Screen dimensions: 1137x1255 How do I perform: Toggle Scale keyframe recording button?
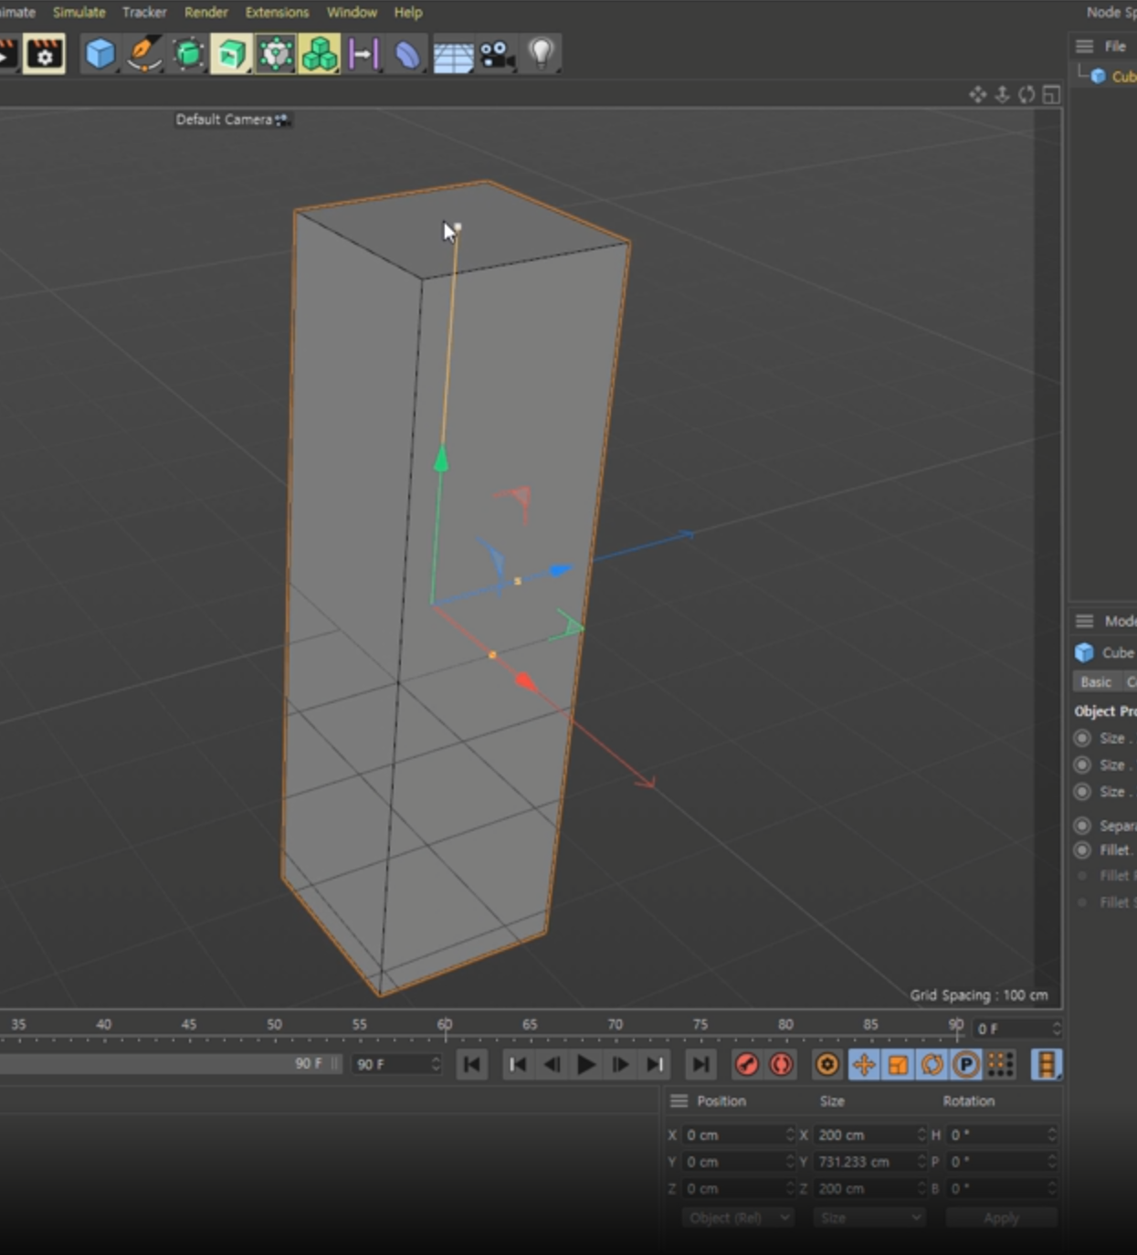pos(898,1065)
